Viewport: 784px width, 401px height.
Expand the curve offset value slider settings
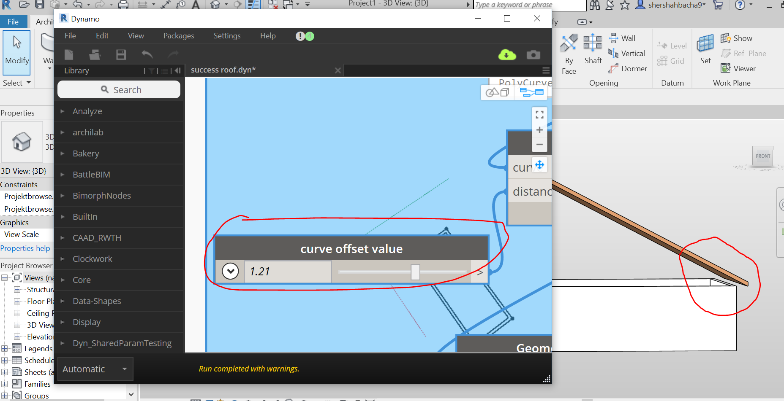[231, 271]
